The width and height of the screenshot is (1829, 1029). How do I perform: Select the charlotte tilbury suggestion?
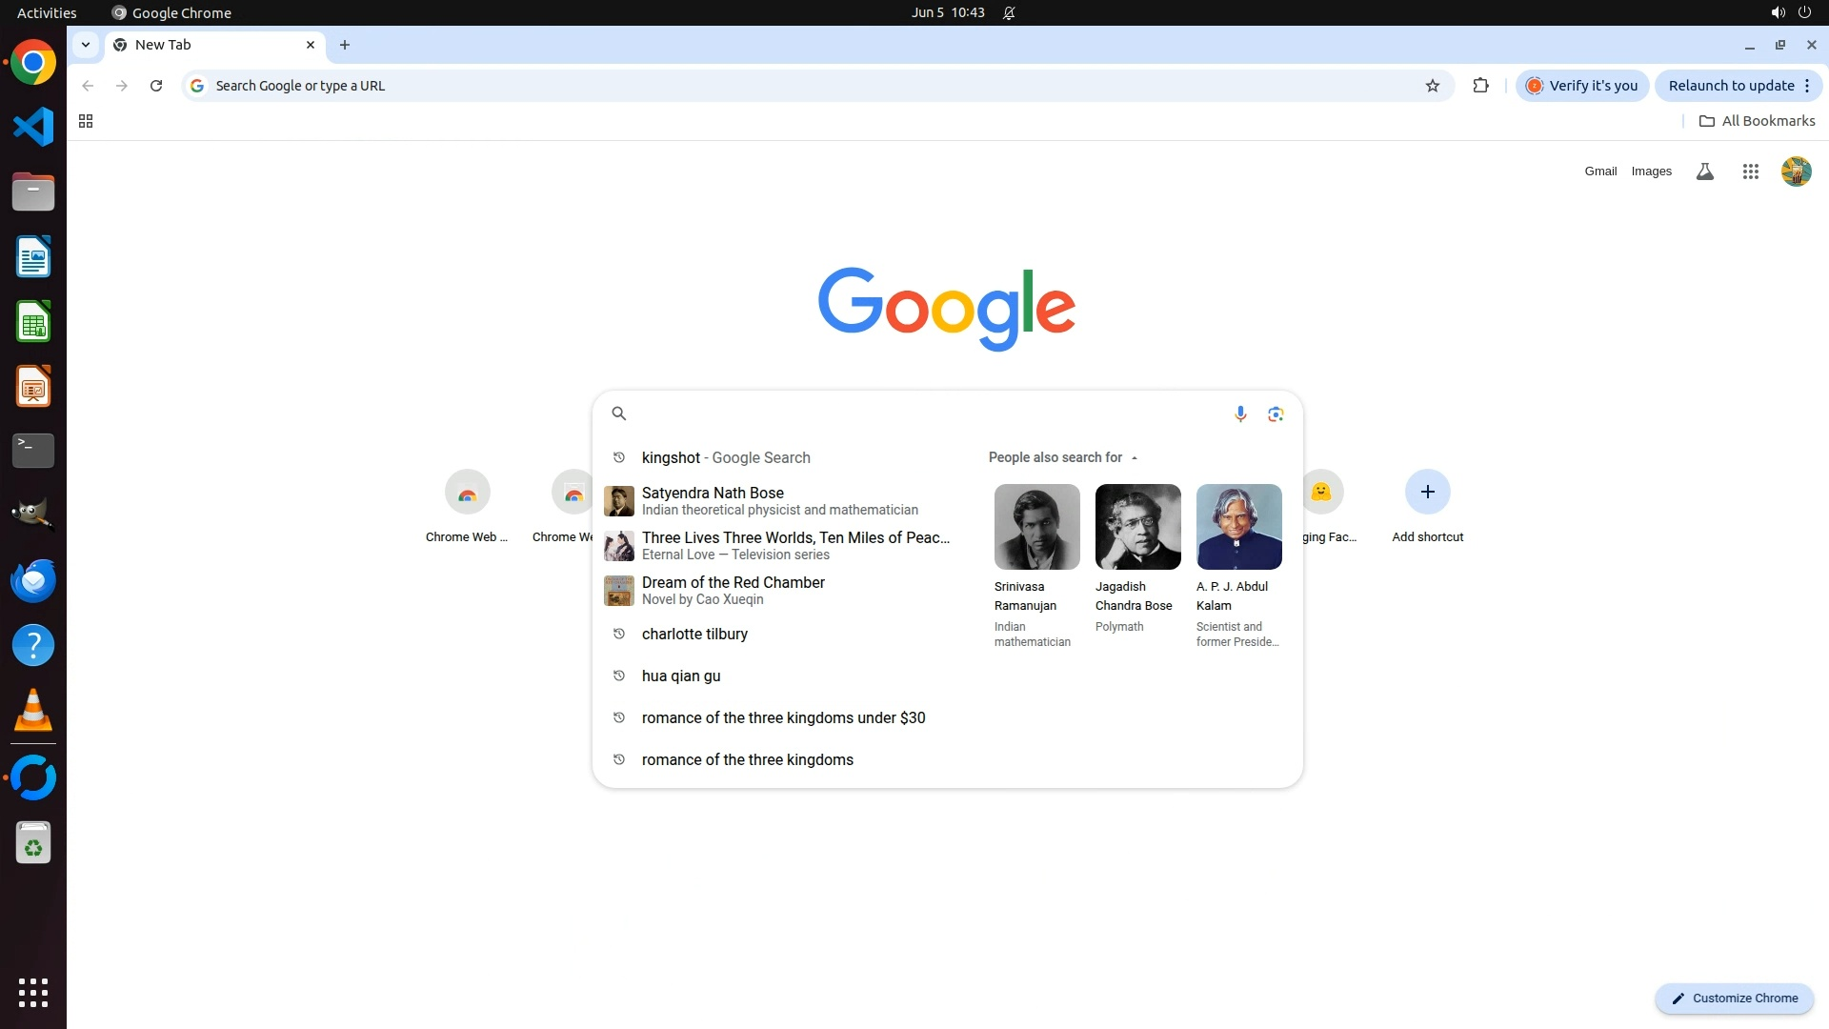coord(694,634)
